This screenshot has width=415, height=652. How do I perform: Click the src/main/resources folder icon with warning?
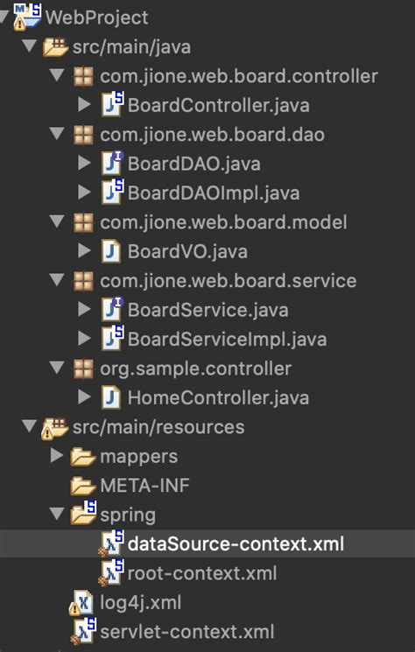(55, 427)
